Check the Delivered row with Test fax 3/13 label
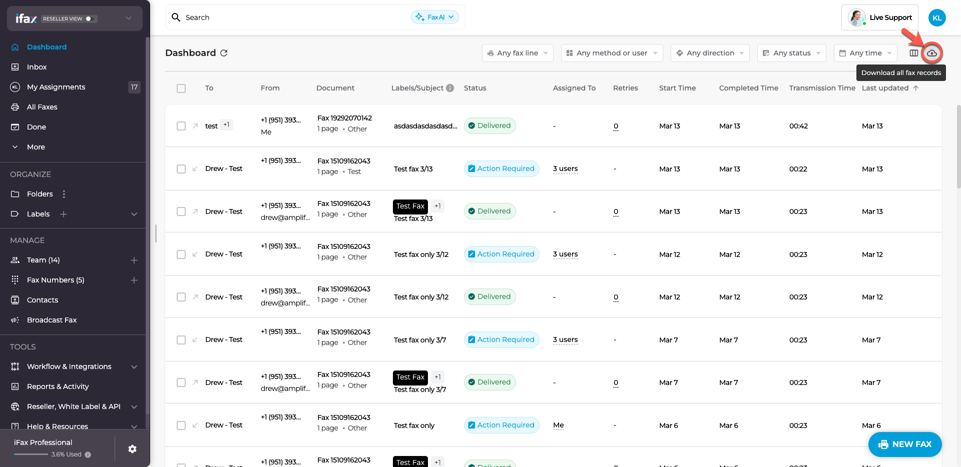 181,211
